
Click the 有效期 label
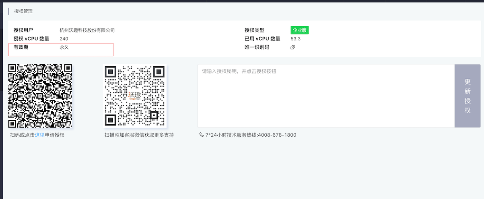21,47
